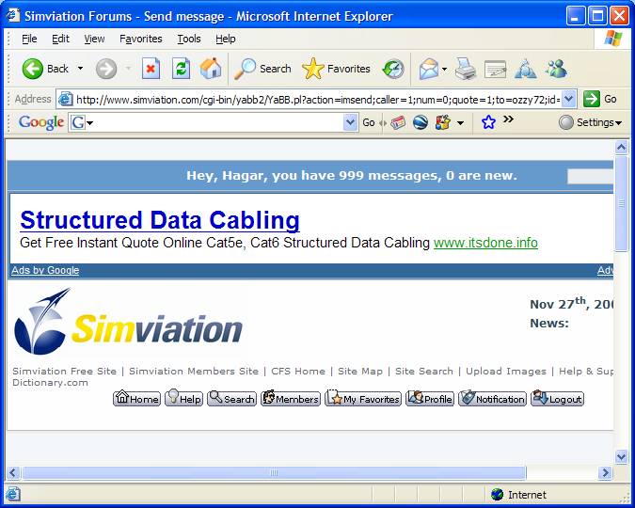Click the forum Logout button

pos(557,399)
